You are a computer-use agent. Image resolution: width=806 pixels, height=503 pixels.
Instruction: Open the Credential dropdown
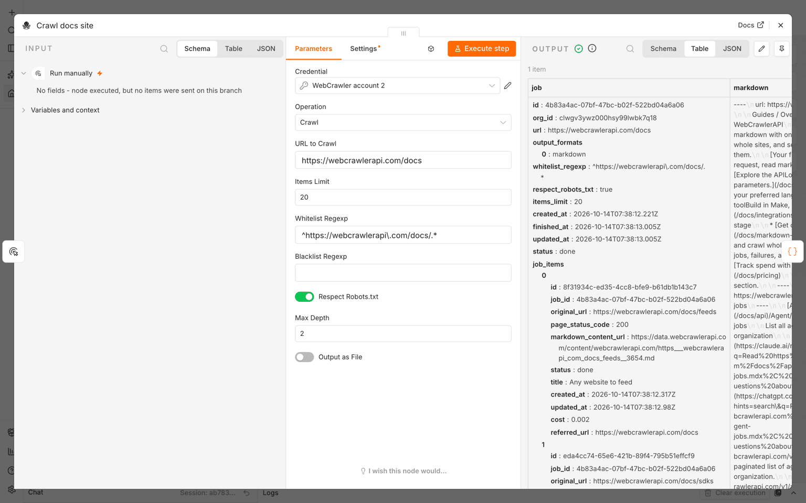click(x=397, y=85)
